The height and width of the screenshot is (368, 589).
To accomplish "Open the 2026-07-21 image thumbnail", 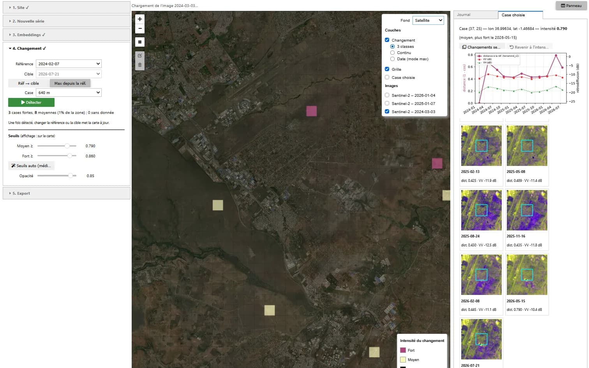I will pos(481,339).
